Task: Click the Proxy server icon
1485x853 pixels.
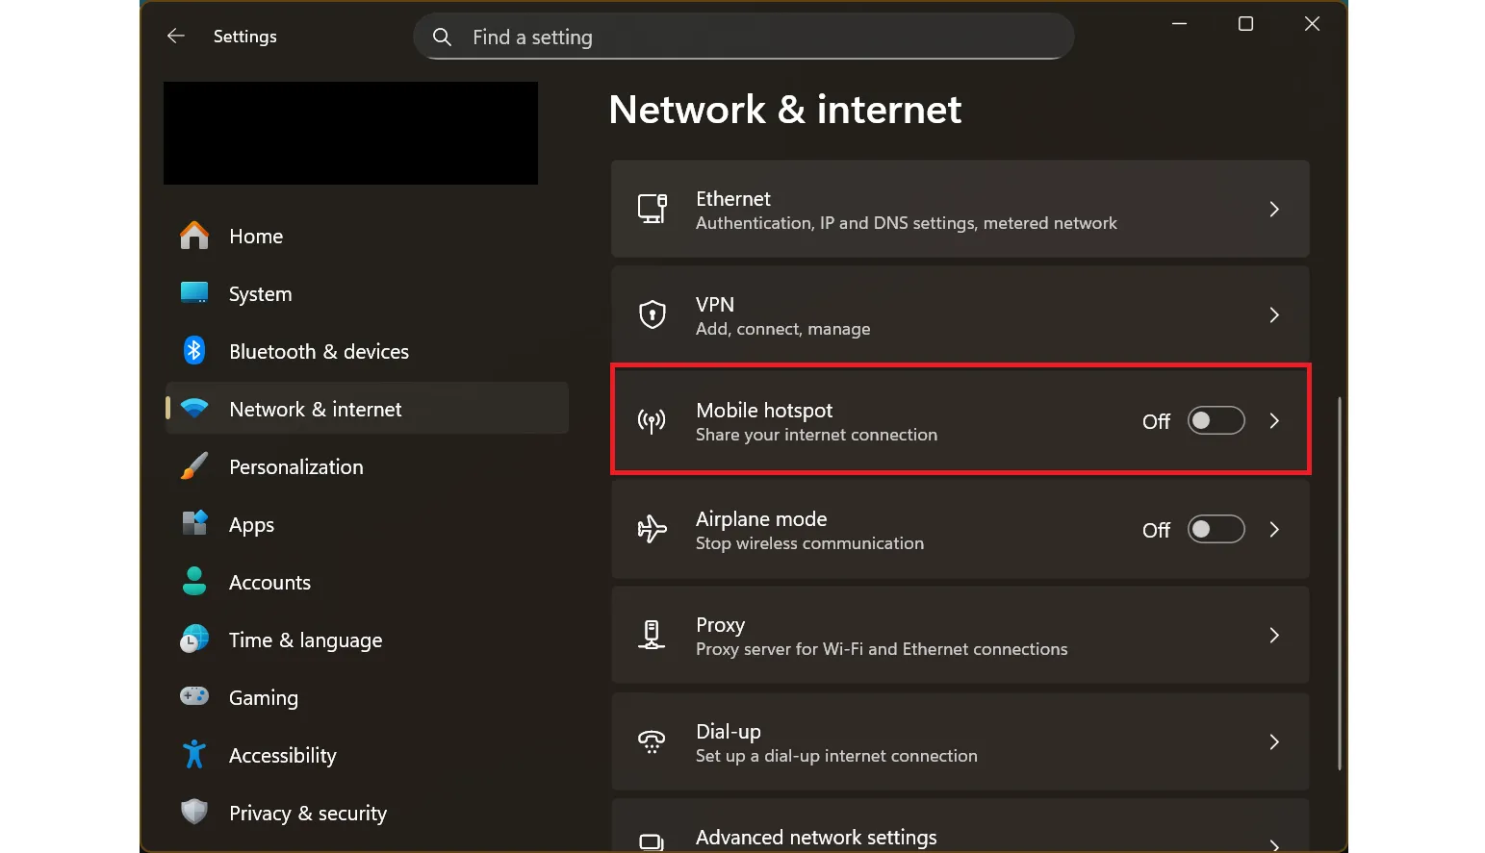Action: coord(652,635)
